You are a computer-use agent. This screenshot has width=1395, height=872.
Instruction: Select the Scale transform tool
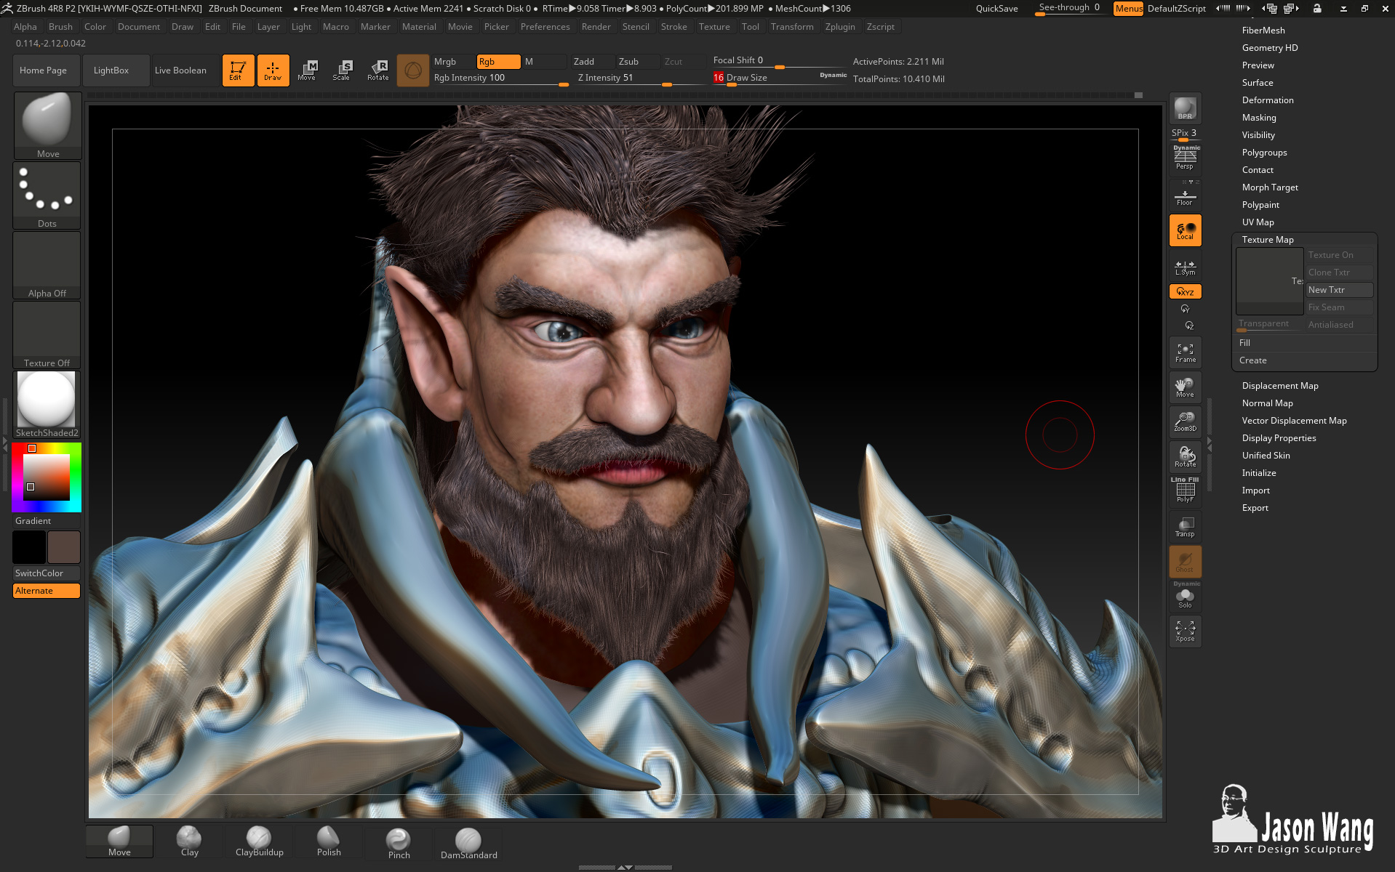(343, 70)
